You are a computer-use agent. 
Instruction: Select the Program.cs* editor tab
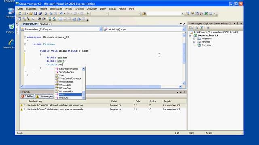(30, 24)
